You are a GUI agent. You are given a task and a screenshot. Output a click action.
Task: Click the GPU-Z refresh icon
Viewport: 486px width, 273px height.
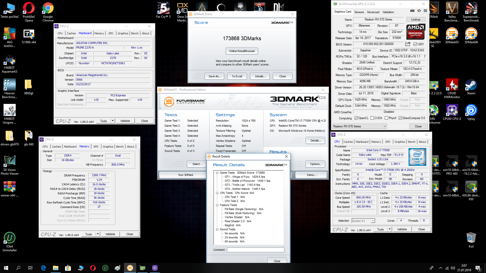click(x=419, y=11)
